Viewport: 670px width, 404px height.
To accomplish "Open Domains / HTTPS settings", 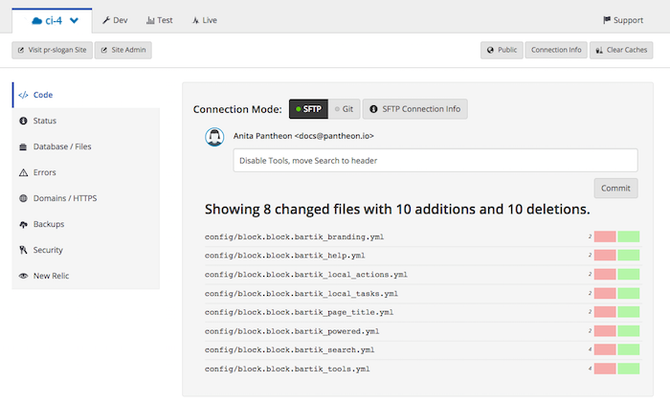I will (x=85, y=198).
